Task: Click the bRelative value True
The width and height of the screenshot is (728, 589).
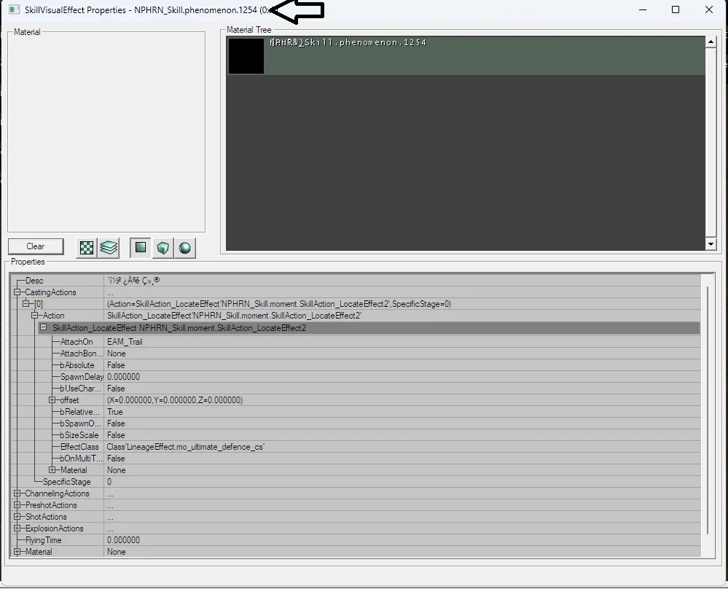Action: [x=114, y=412]
